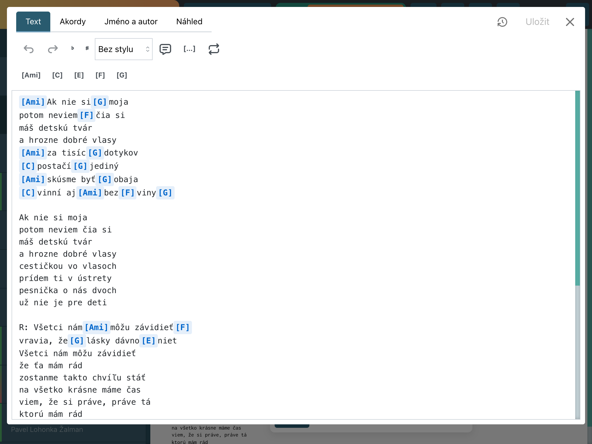
Task: Click [Ami] chord before 'bez'
Action: click(x=90, y=193)
